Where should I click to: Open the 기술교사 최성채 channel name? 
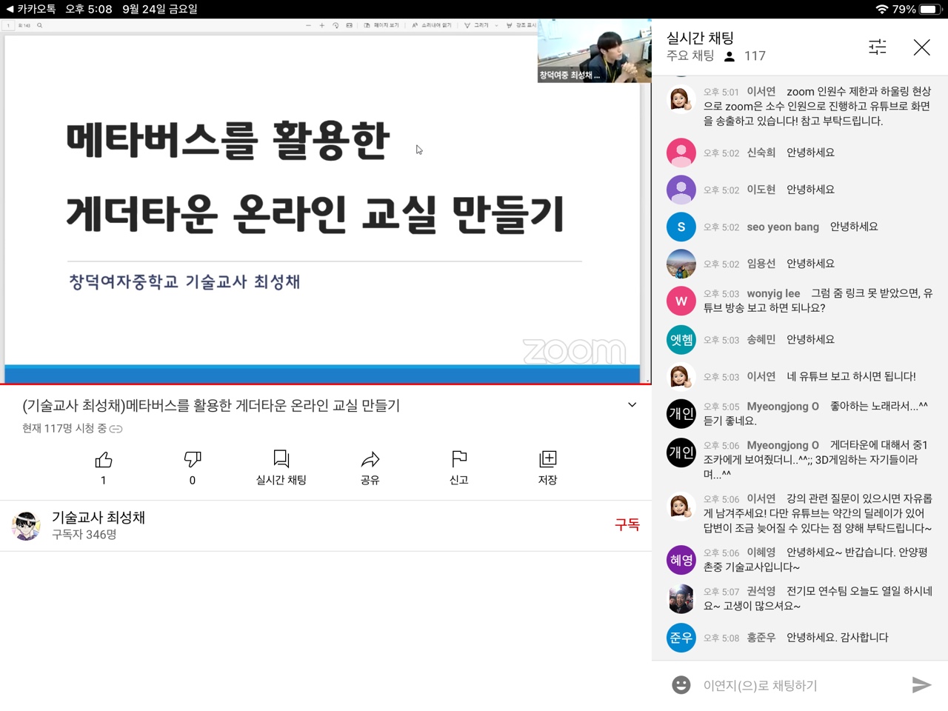[99, 517]
